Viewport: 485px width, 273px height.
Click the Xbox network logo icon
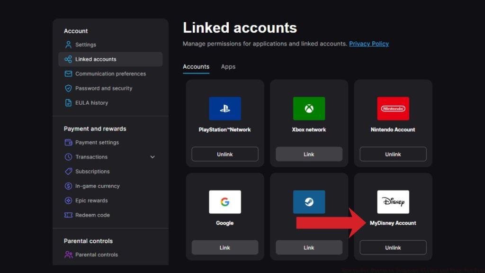[x=309, y=109]
